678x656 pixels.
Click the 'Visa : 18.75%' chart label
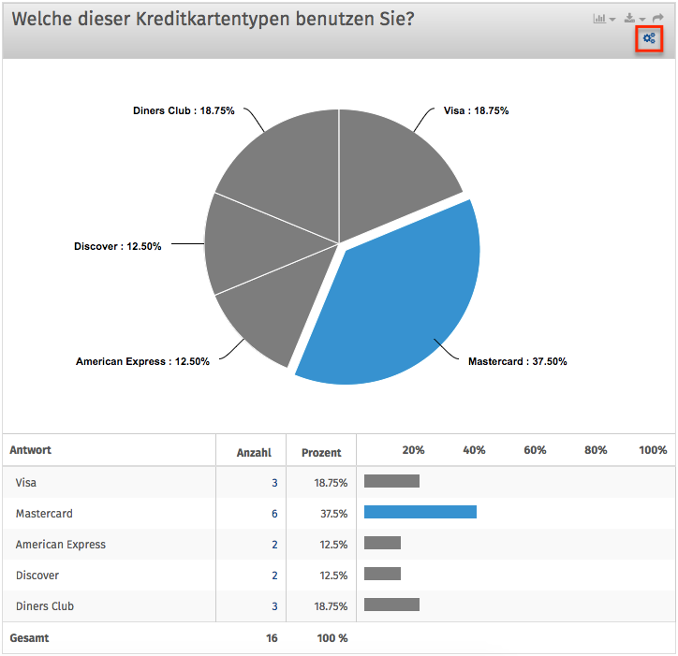tap(476, 110)
